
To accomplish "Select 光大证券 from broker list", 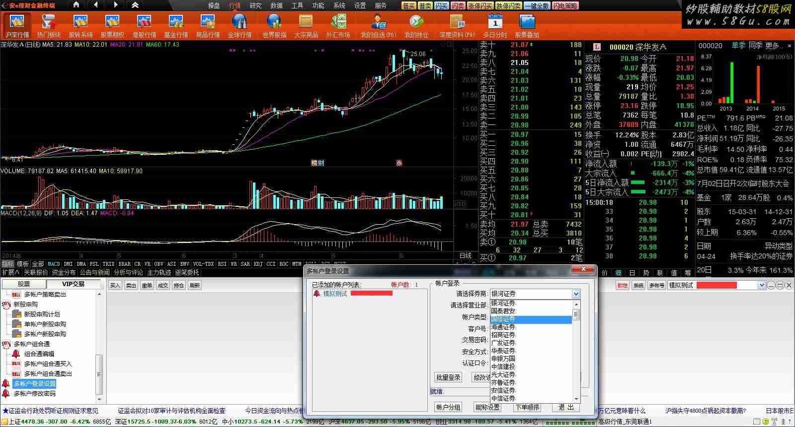I will [531, 375].
